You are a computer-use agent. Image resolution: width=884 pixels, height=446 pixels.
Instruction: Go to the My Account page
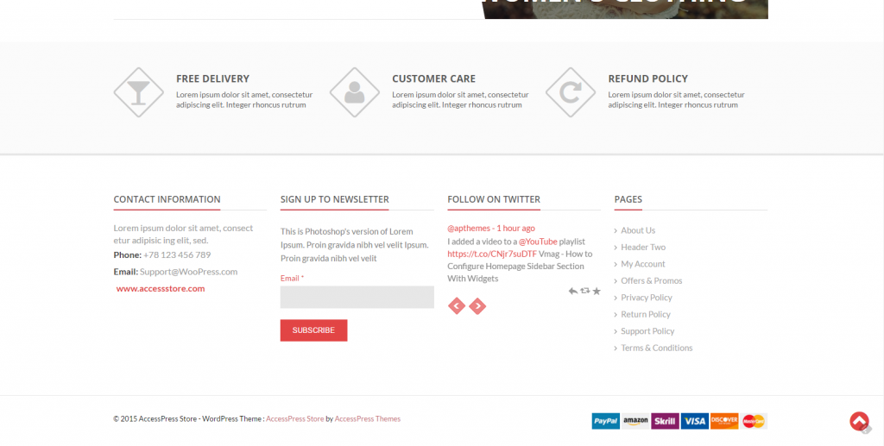click(x=643, y=264)
